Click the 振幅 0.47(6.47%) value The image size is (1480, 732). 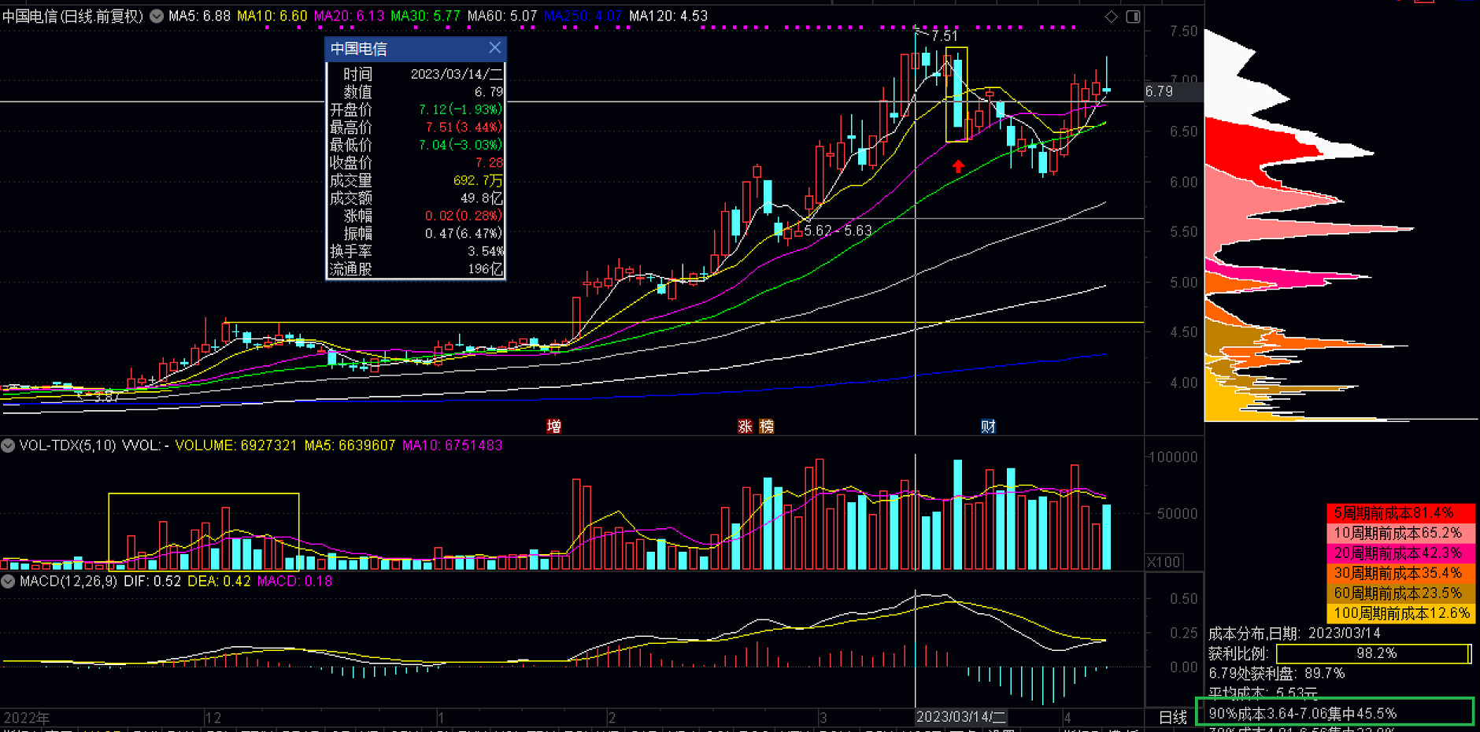(464, 234)
